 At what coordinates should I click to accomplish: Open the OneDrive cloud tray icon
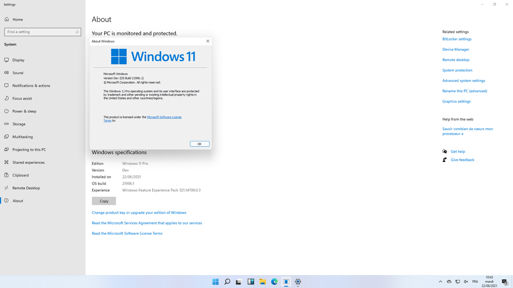tap(449, 281)
